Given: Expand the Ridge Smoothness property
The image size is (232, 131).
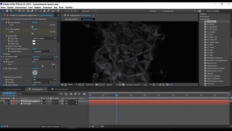Looking at the screenshot, I should point(4,77).
